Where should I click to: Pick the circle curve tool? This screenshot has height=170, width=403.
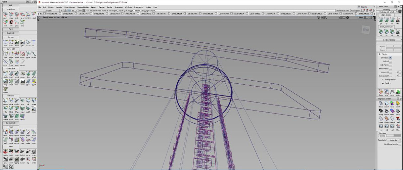coord(5,42)
